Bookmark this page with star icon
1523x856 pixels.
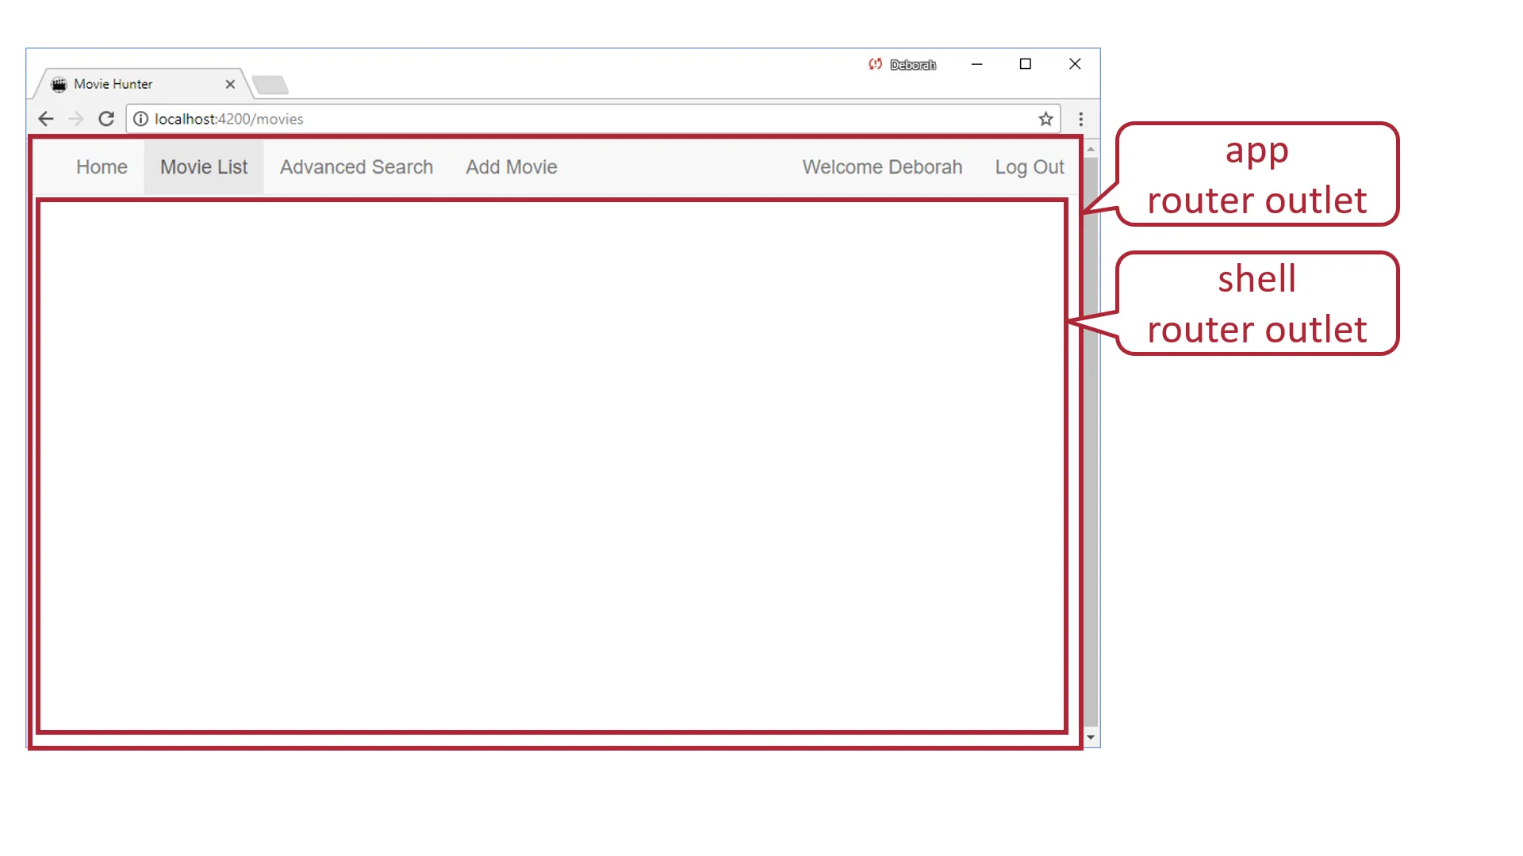coord(1045,119)
